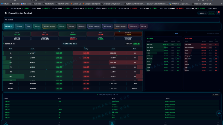The height and width of the screenshot is (125, 223).
Task: Click the 1.458.140 quantity box
Action: coord(45,38)
